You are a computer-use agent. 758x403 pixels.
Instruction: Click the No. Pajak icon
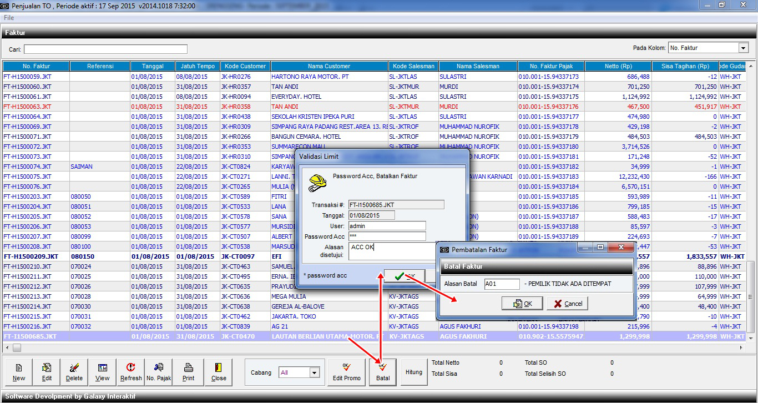pos(159,372)
